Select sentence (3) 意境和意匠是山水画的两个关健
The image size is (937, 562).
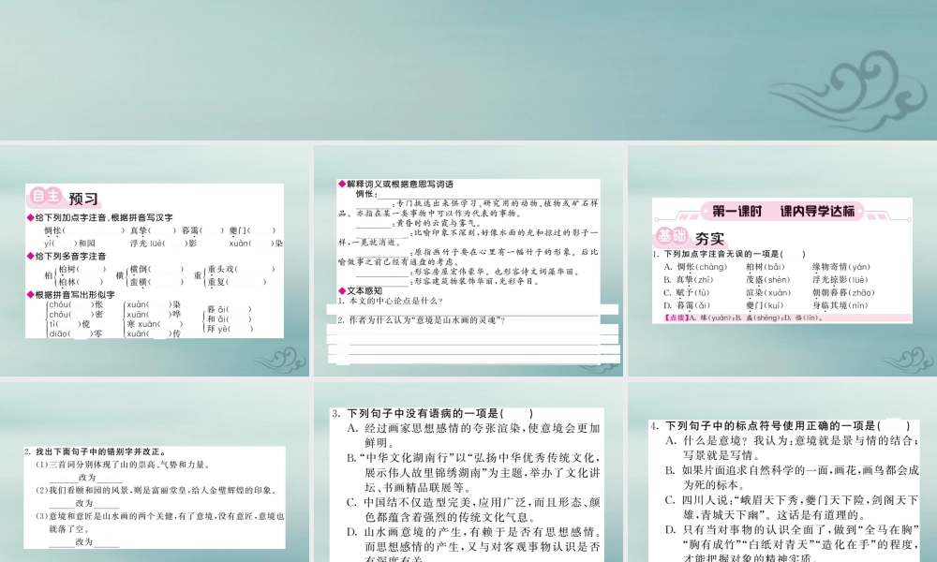click(160, 523)
